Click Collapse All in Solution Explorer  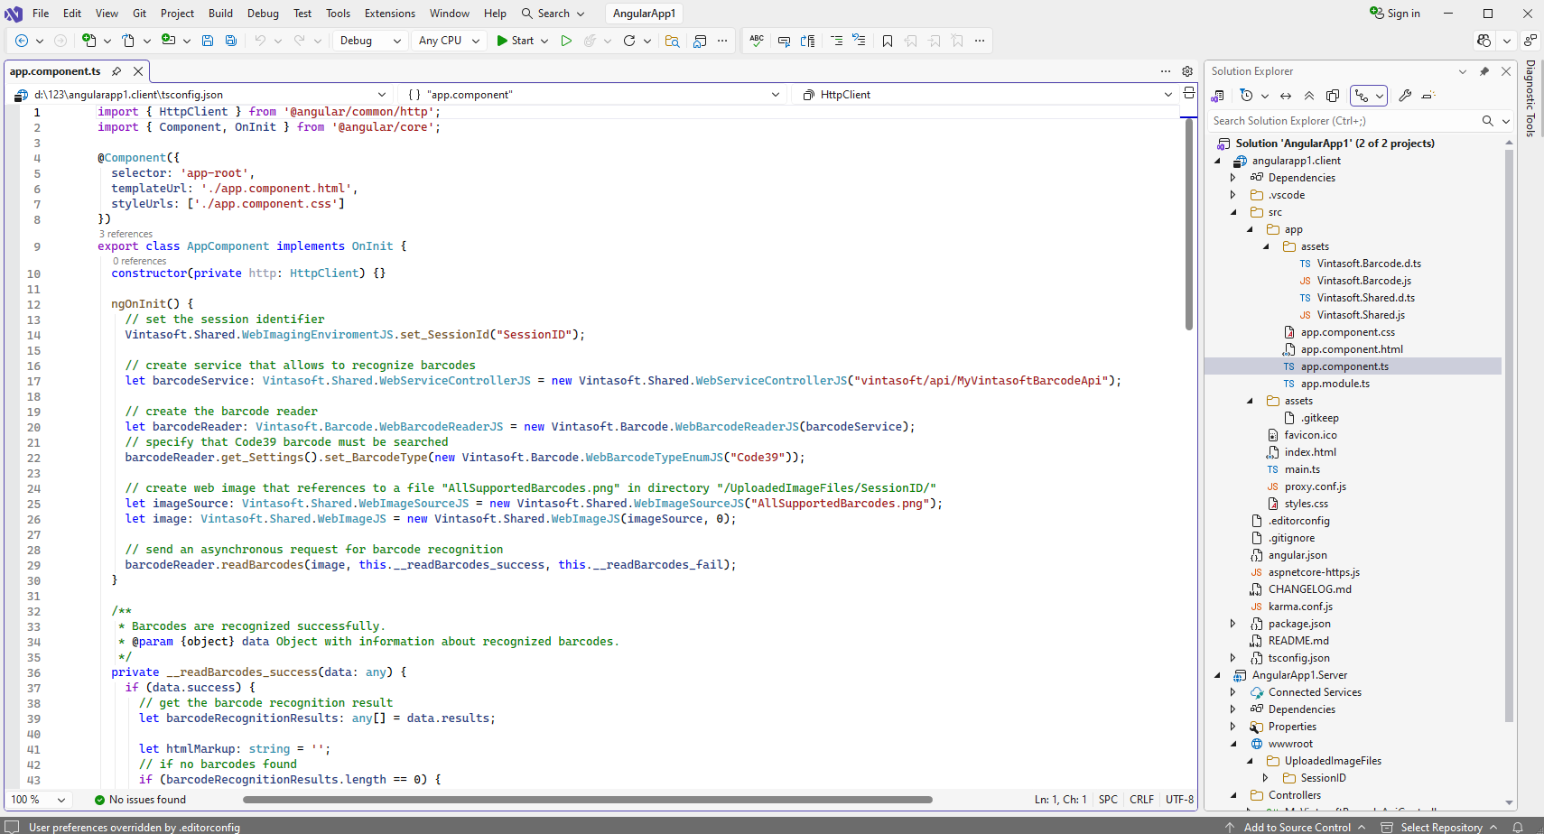coord(1309,96)
